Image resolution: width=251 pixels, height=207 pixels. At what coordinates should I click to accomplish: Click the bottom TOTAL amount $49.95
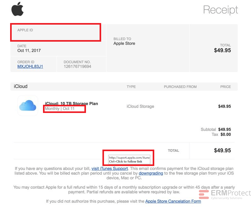(x=222, y=151)
